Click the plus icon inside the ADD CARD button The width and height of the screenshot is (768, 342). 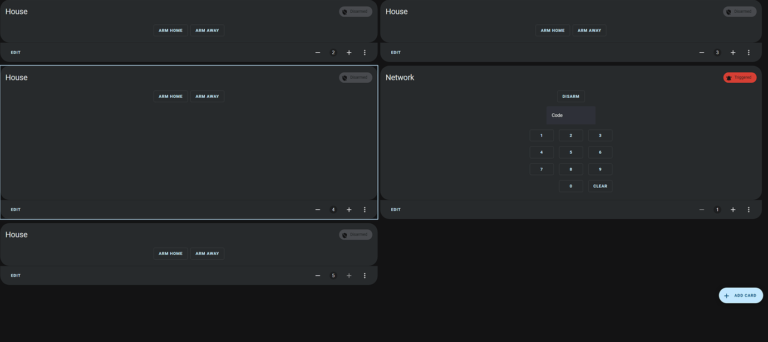[x=726, y=295]
